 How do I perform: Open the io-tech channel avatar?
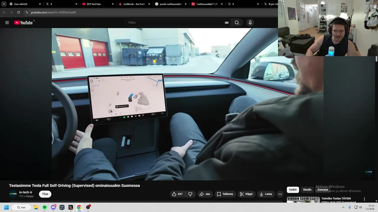[13, 194]
